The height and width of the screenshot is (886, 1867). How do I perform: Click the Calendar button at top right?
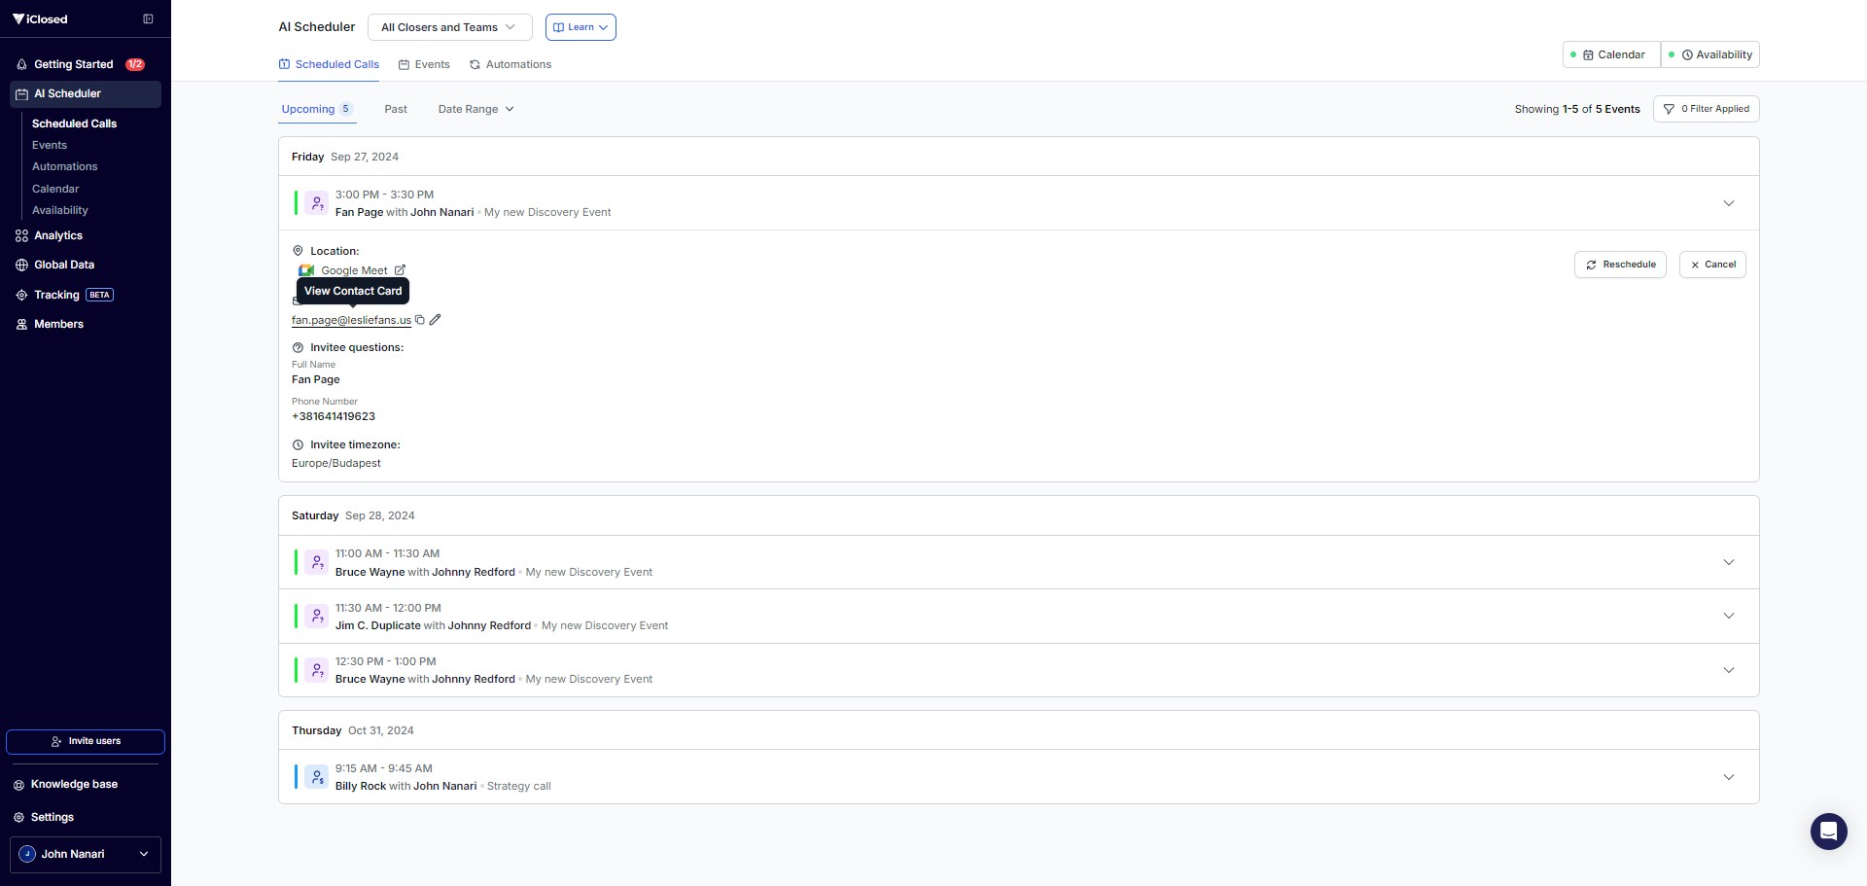coord(1612,54)
